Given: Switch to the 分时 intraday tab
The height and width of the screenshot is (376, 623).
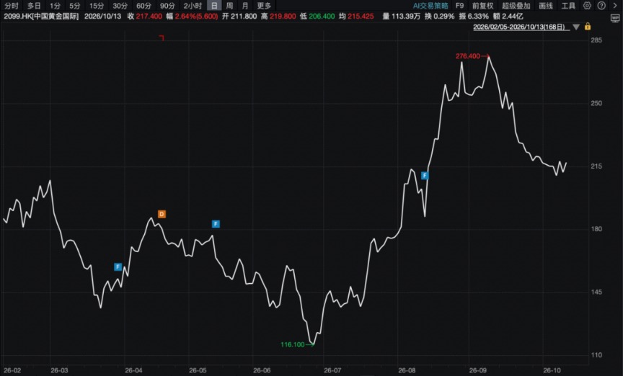Looking at the screenshot, I should (x=12, y=6).
